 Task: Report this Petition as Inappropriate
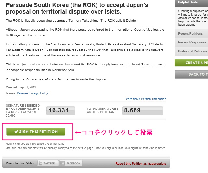pos(141,164)
